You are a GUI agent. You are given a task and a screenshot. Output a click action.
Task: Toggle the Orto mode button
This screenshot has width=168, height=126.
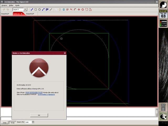click(x=4, y=123)
